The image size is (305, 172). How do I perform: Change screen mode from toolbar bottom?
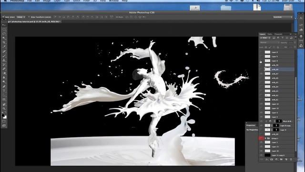(4, 126)
